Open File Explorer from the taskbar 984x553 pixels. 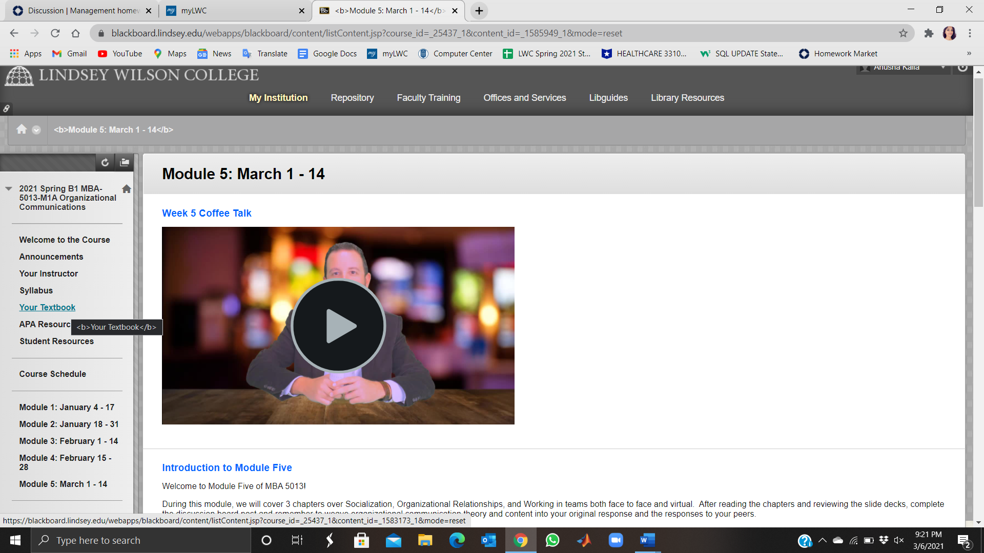[x=425, y=540]
